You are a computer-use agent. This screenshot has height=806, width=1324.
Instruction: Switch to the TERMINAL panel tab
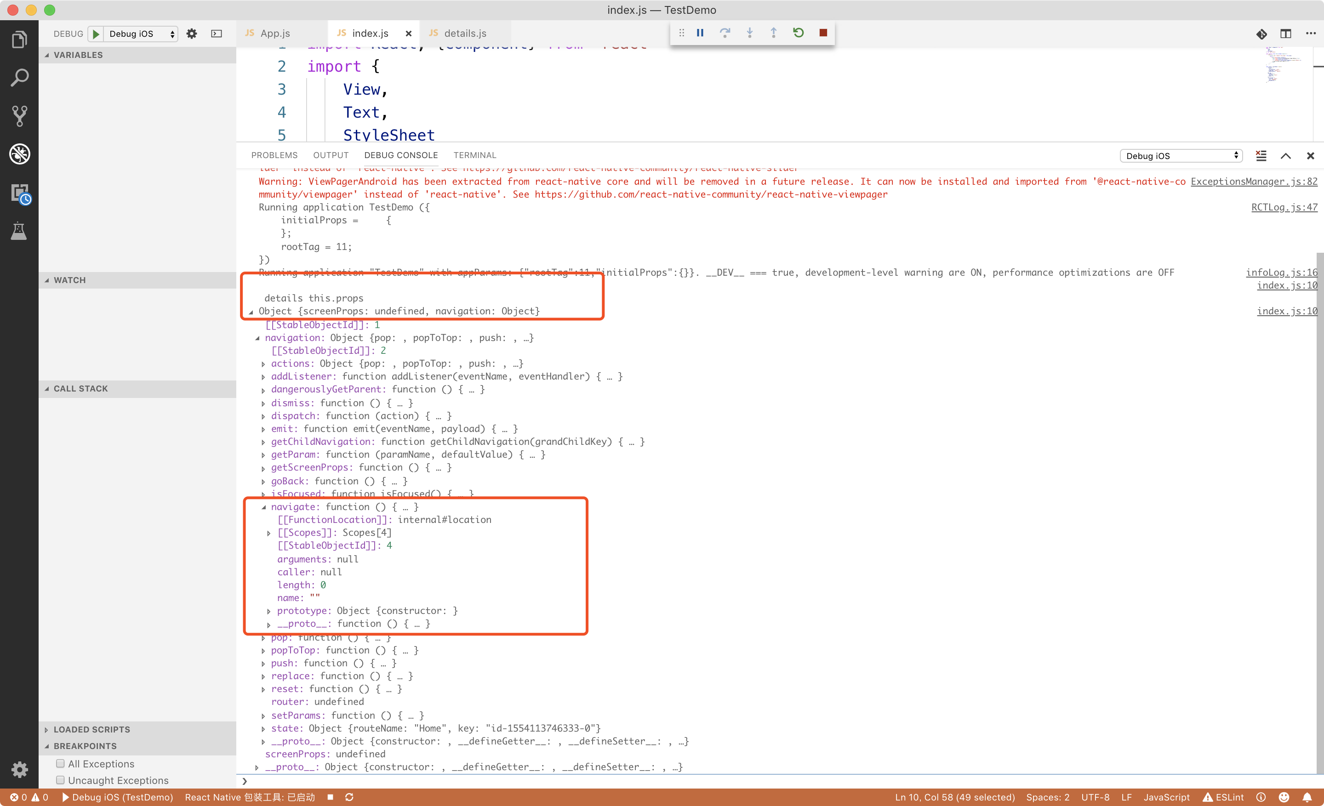(474, 155)
